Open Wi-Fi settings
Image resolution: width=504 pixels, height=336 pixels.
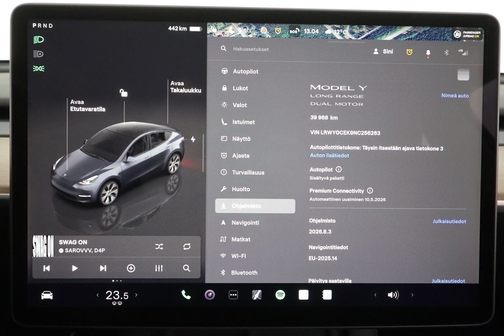pos(233,256)
